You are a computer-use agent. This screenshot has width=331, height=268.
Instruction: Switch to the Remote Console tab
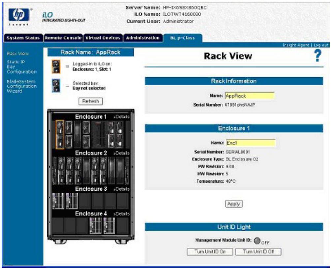(x=63, y=38)
